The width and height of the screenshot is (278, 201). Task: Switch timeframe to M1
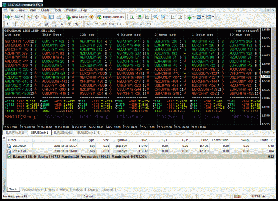(x=89, y=24)
